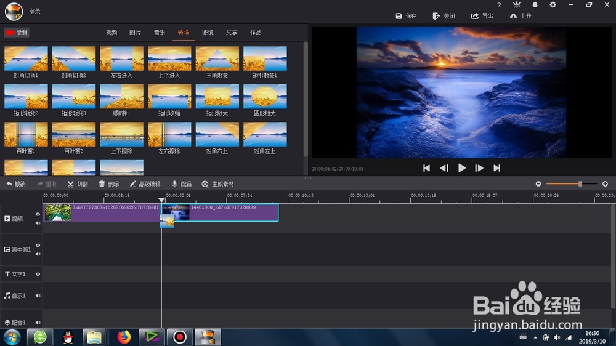Toggle visibility of the 画中画1 track
The image size is (616, 346).
coord(38,245)
